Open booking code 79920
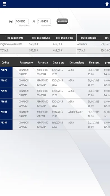This screenshot has width=110, height=196. coord(4,81)
